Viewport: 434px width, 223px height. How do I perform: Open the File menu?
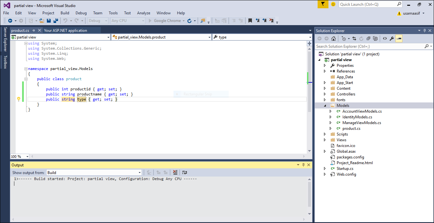[x=6, y=13]
